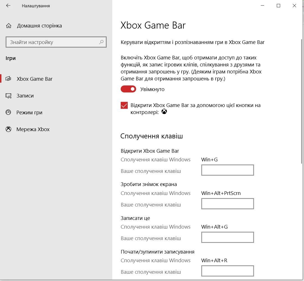Click the Мережа Xbox logo icon
The width and height of the screenshot is (304, 281).
(8, 129)
